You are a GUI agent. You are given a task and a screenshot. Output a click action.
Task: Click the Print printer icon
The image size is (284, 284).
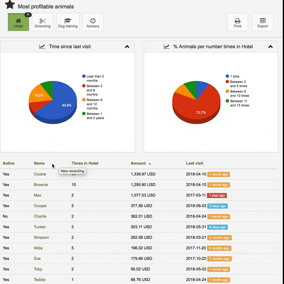237,22
